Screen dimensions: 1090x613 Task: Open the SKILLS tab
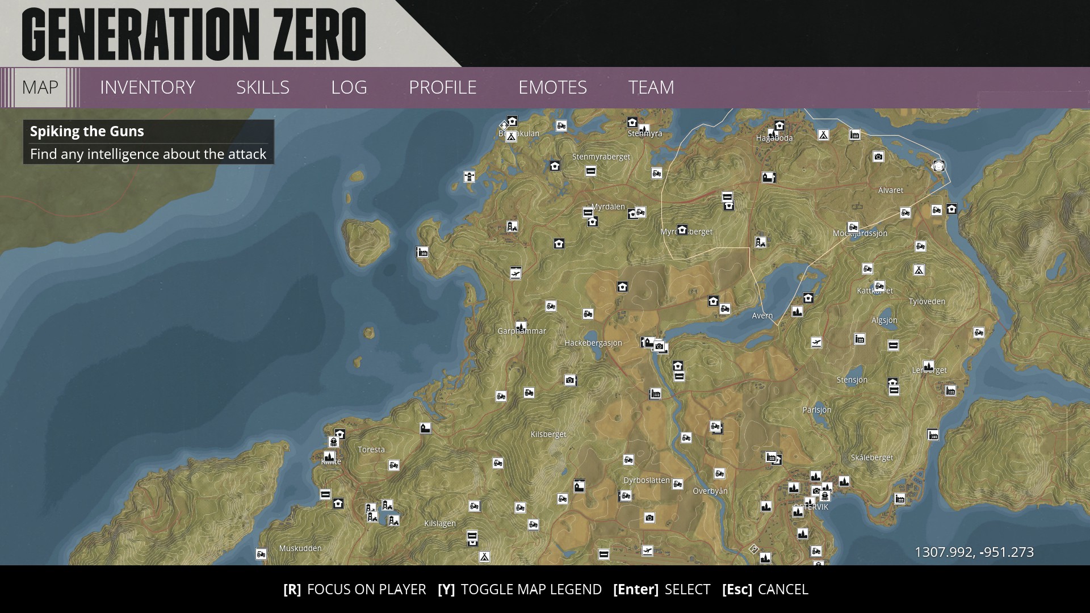(x=263, y=87)
